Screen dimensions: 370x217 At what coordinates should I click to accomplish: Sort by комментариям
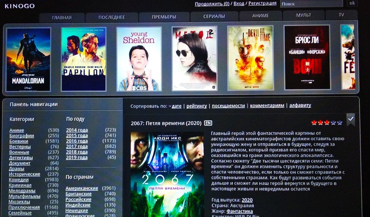point(267,106)
